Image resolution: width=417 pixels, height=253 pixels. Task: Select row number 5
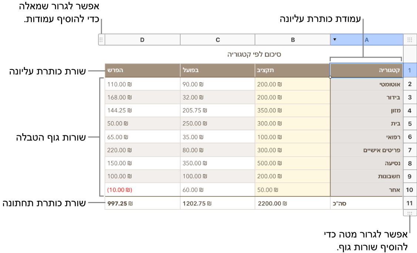409,123
